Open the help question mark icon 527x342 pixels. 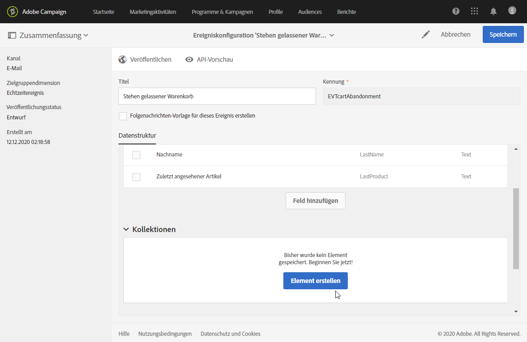point(456,12)
